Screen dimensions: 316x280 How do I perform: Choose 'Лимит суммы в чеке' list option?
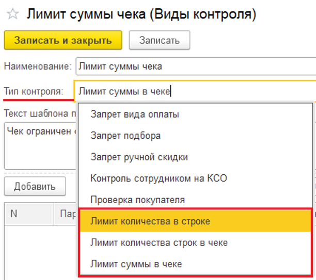[136, 264]
